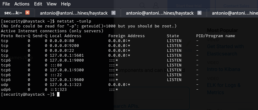Click the :::80 tcp6 address
The height and width of the screenshot is (110, 258).
tap(56, 65)
